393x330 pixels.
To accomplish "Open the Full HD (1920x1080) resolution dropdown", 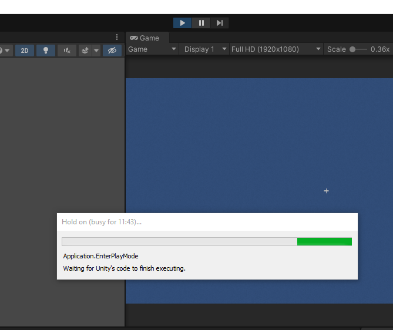I will coord(276,49).
